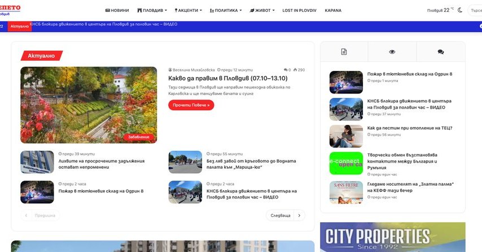The image size is (482, 252).
Task: Click the next page chevron arrow
Action: [x=300, y=215]
